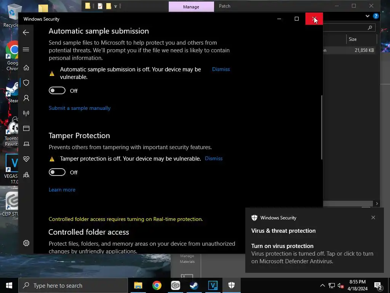Open Home in Windows Security sidebar
390x293 pixels.
click(x=26, y=68)
